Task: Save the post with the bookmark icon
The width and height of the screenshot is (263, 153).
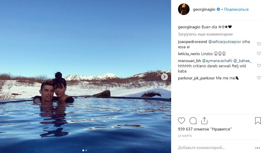Action: click(258, 121)
